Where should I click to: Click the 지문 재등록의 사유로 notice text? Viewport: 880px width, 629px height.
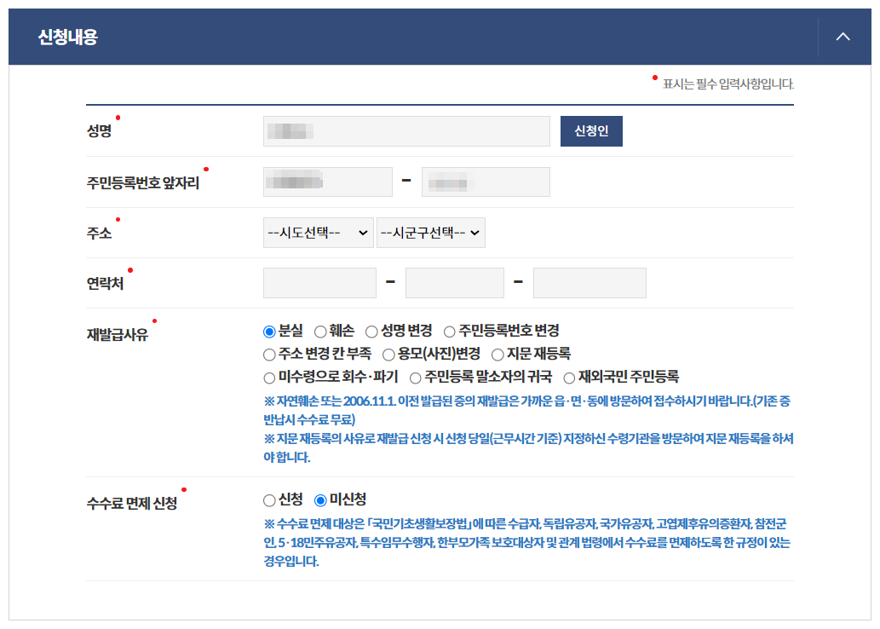(528, 447)
